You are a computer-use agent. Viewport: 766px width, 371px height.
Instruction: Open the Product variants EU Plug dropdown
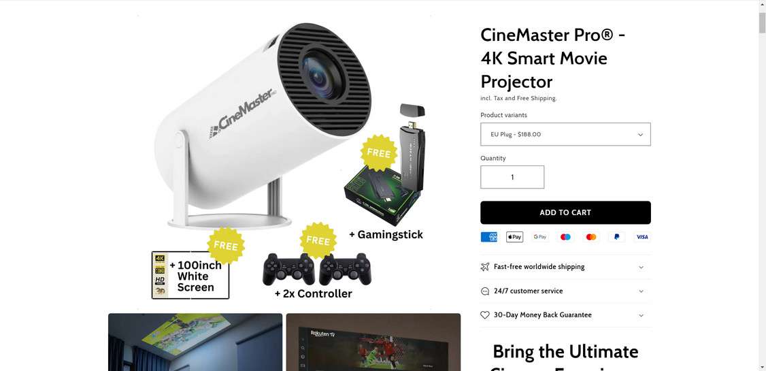[x=566, y=134]
